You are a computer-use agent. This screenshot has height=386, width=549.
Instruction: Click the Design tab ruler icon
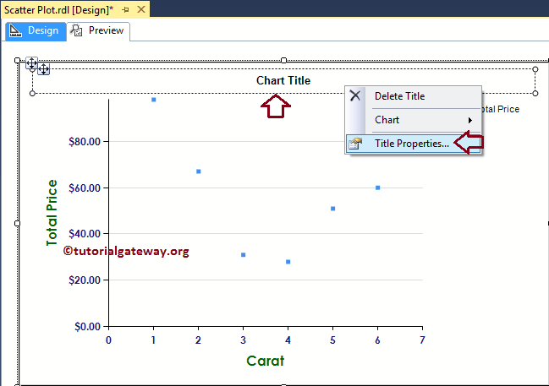15,30
